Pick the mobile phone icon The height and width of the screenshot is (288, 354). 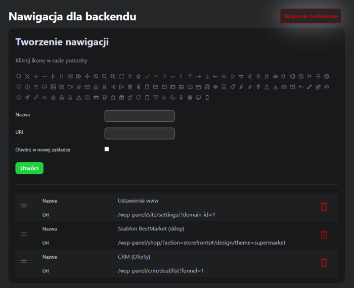coord(207,98)
